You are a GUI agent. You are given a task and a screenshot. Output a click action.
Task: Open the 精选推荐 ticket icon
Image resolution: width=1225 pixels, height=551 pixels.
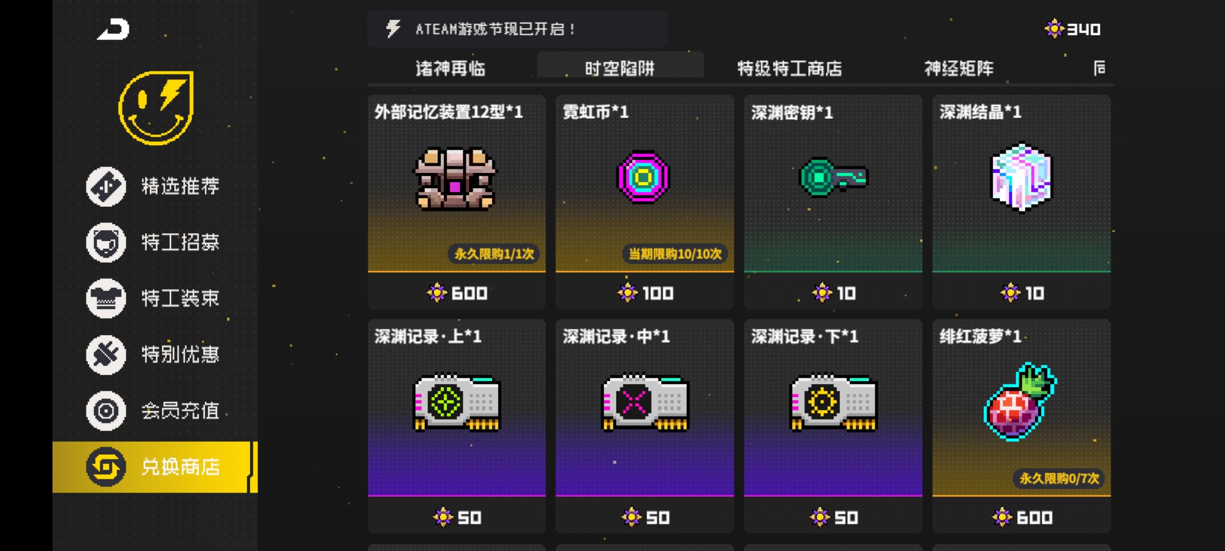(106, 186)
